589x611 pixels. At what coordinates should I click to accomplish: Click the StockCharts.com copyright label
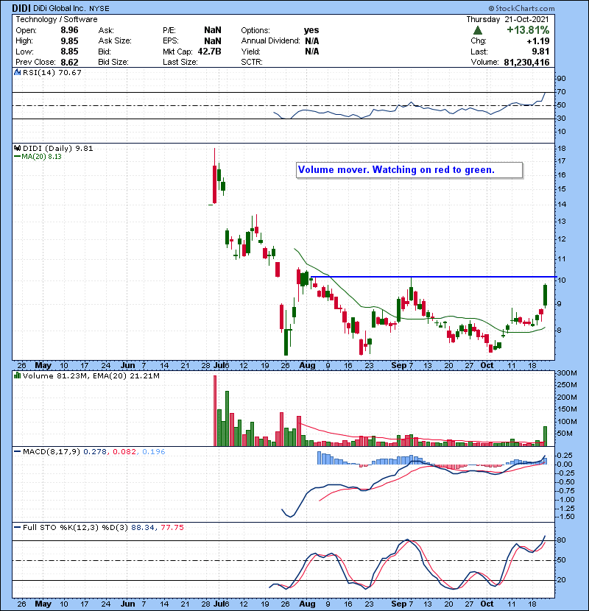coord(521,8)
